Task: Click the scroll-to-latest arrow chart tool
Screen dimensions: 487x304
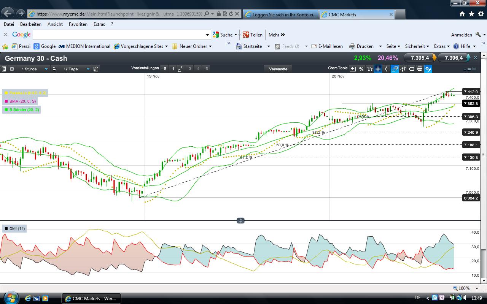Action: 353,69
